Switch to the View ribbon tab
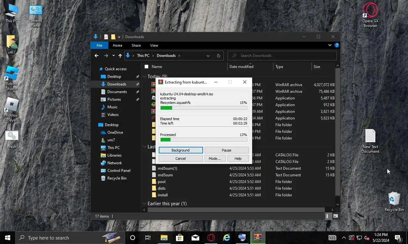 [154, 45]
